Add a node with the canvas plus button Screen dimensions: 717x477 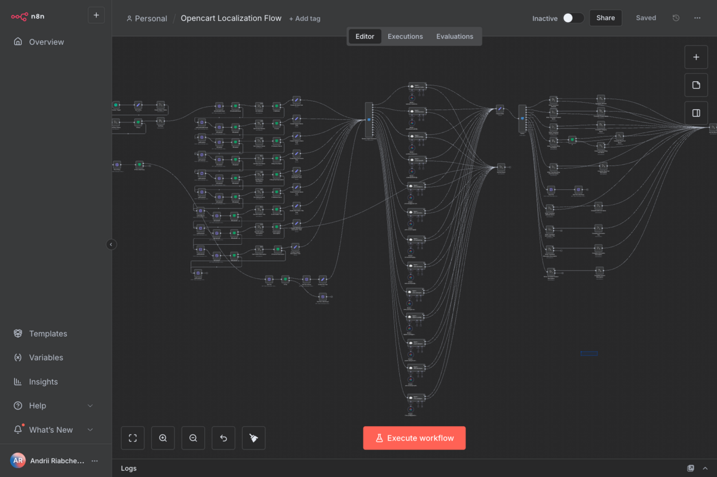[696, 57]
